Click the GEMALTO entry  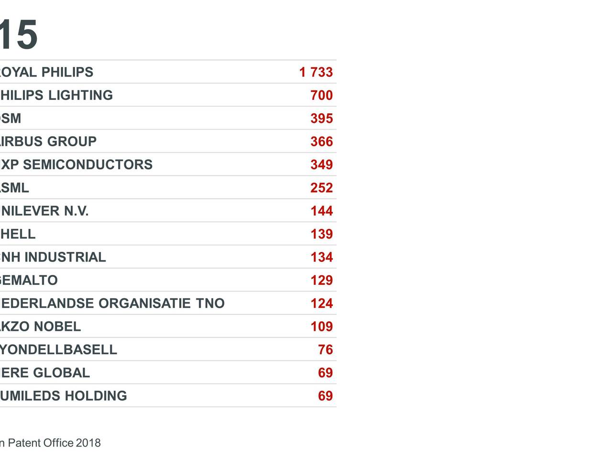pyautogui.click(x=29, y=280)
